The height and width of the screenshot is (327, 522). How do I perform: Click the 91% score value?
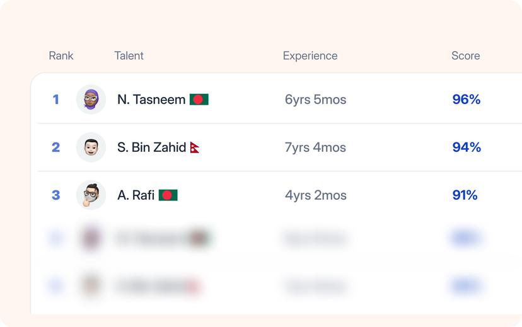[x=465, y=195]
